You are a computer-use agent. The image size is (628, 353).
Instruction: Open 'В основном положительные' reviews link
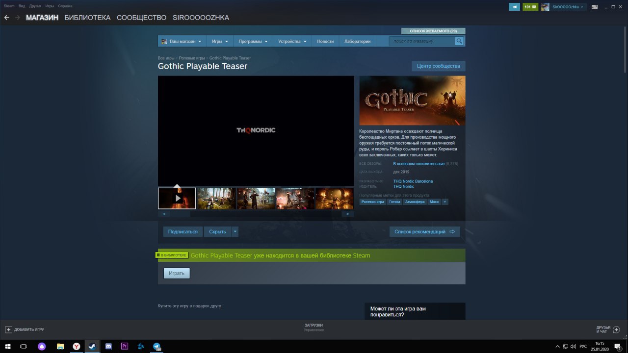click(x=419, y=164)
